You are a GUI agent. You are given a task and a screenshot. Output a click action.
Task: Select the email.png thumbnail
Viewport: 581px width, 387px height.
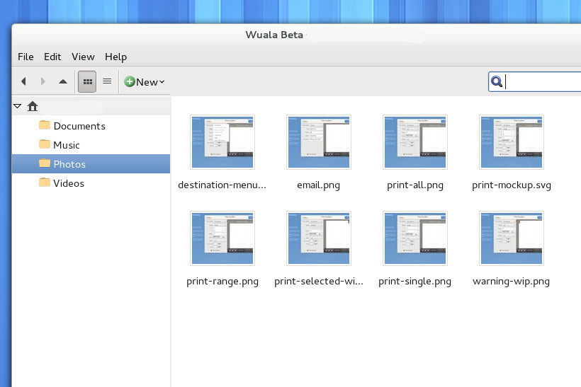tap(319, 142)
